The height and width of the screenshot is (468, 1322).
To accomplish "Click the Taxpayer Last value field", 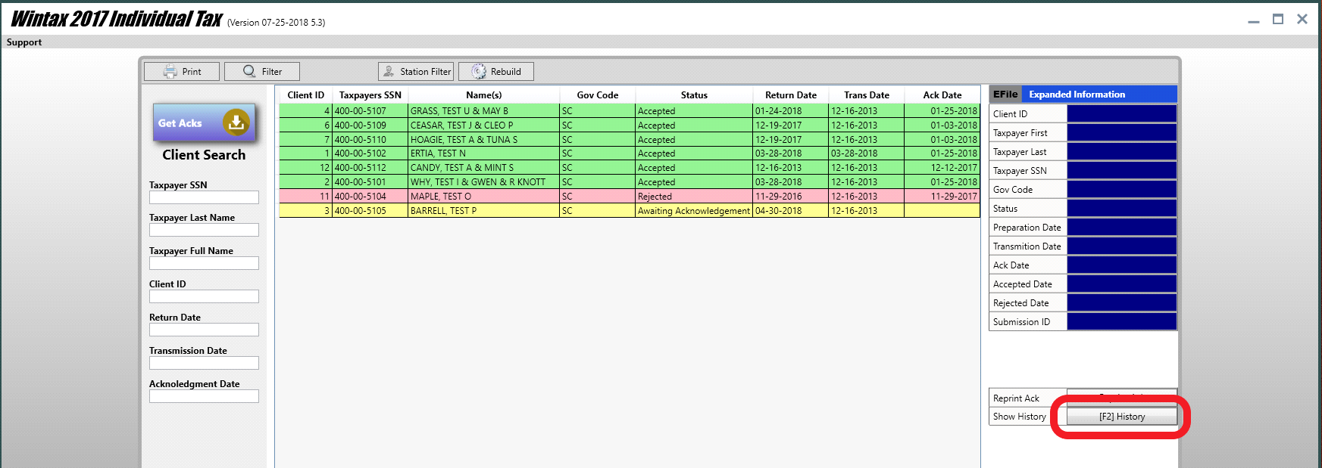I will coord(1122,151).
